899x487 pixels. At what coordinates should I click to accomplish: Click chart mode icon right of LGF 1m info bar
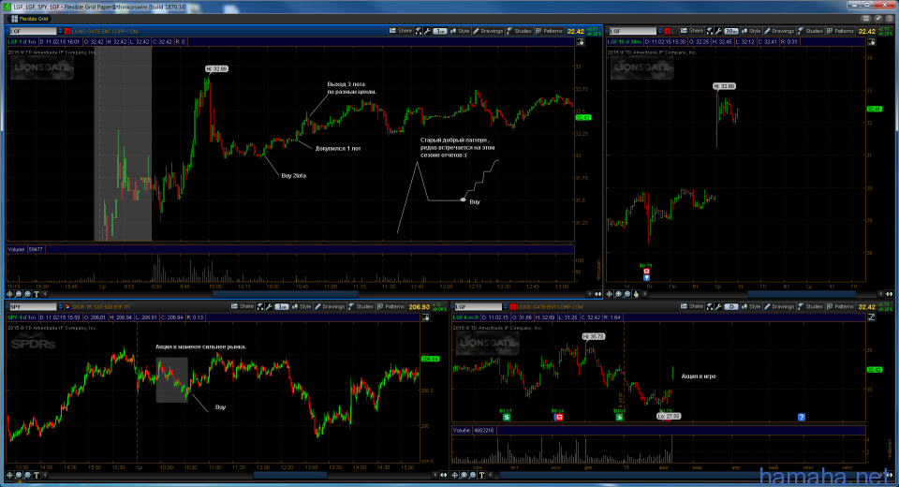point(581,42)
